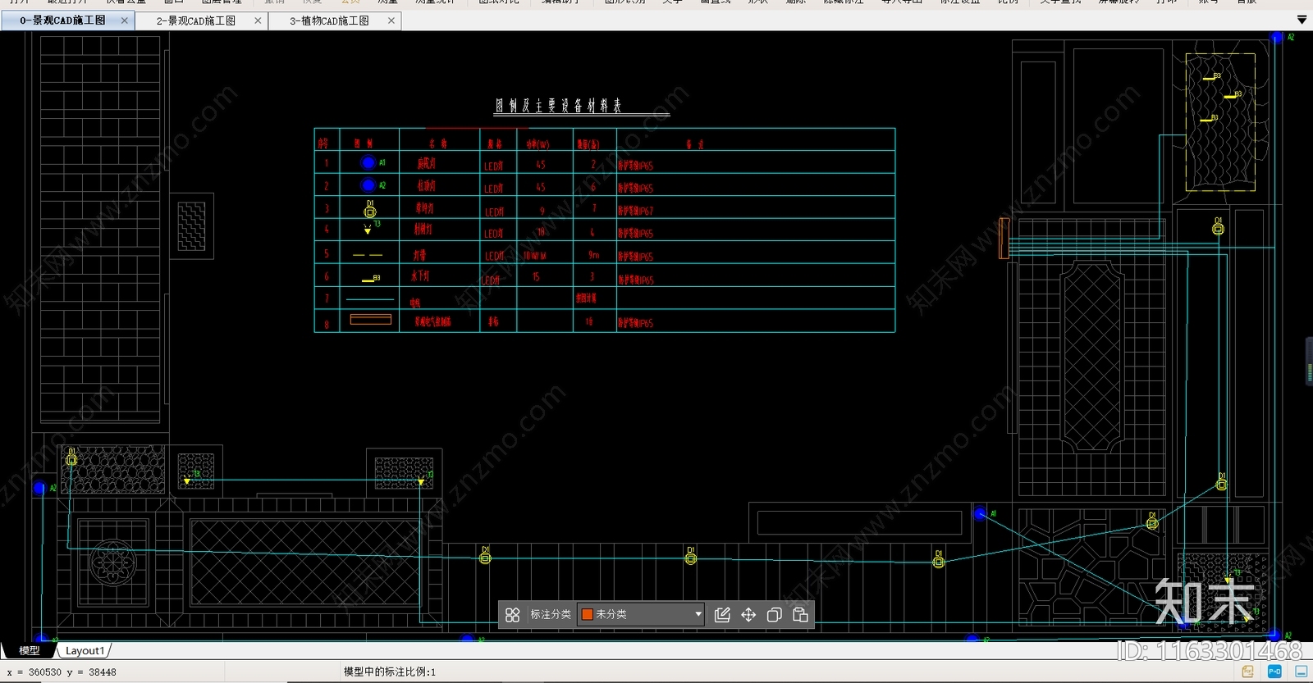Close the 3-植物CAD施工图 tab

tap(391, 20)
